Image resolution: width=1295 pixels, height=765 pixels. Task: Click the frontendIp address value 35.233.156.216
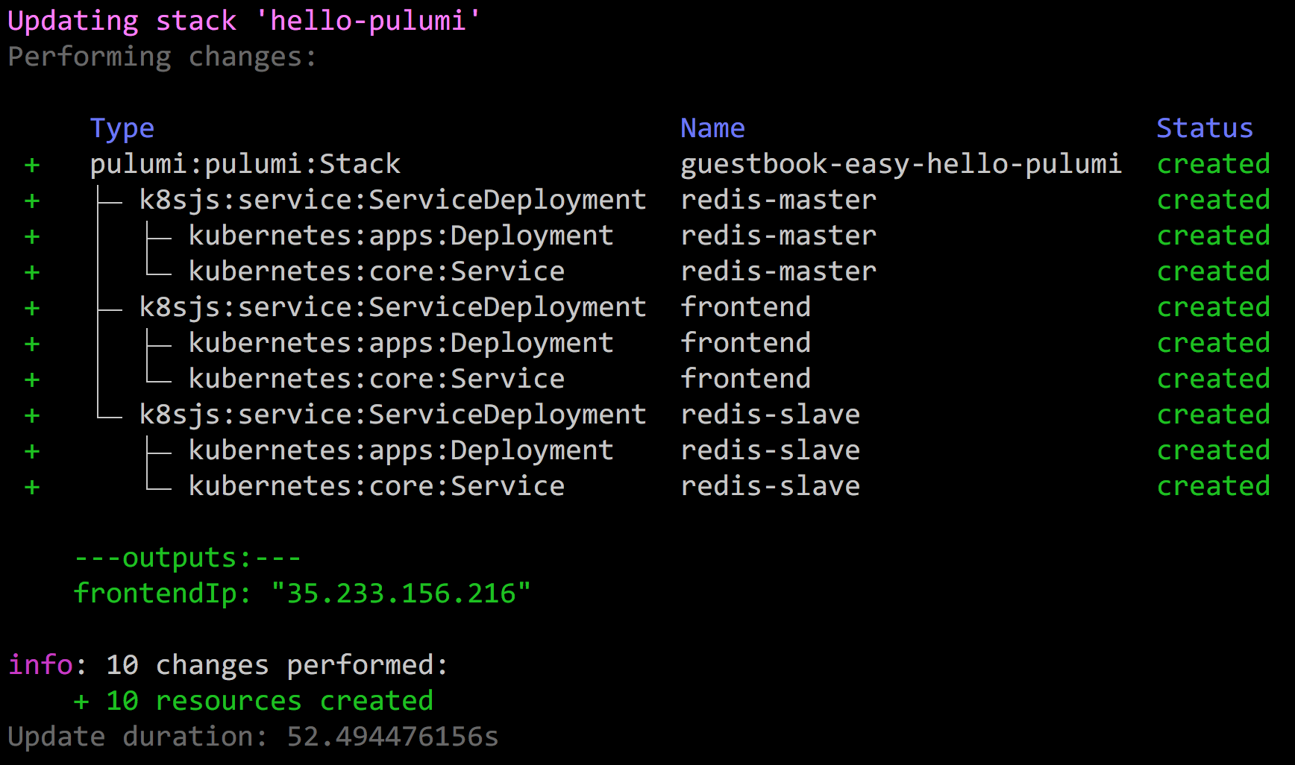pyautogui.click(x=401, y=594)
